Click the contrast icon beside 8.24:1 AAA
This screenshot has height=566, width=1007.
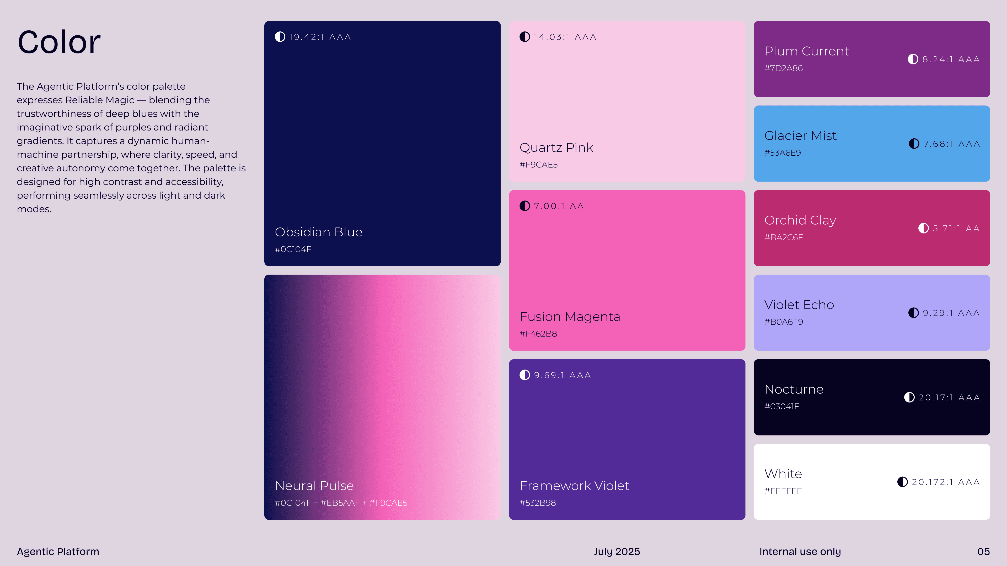click(x=913, y=59)
